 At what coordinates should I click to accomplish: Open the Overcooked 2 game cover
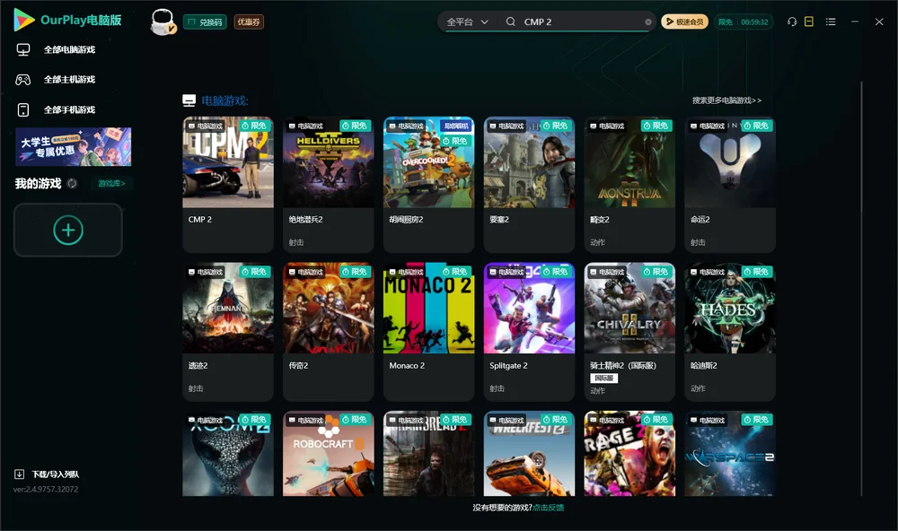click(x=429, y=162)
